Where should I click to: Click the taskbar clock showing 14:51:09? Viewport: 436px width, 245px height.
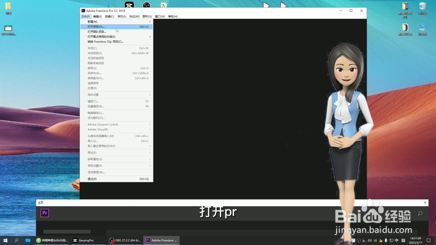(416, 240)
